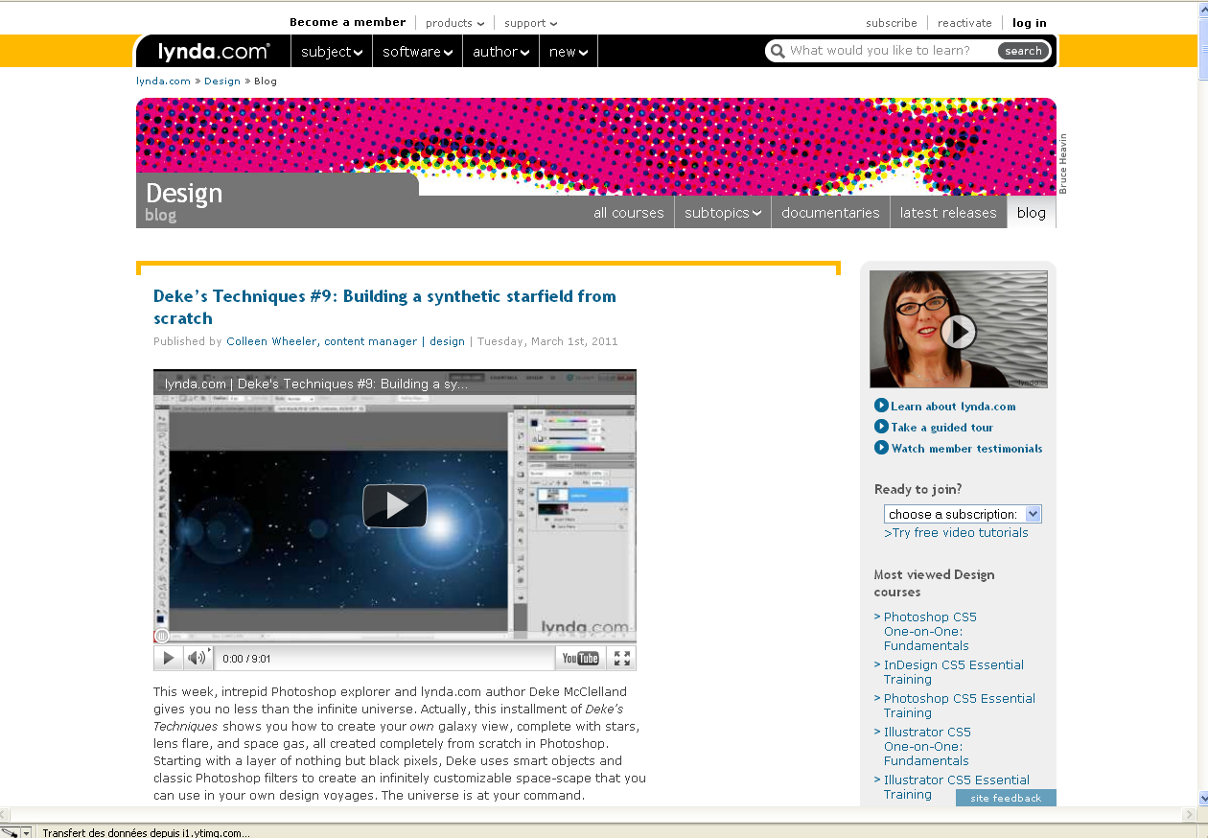1208x838 pixels.
Task: Click the Become a member link
Action: (x=348, y=22)
